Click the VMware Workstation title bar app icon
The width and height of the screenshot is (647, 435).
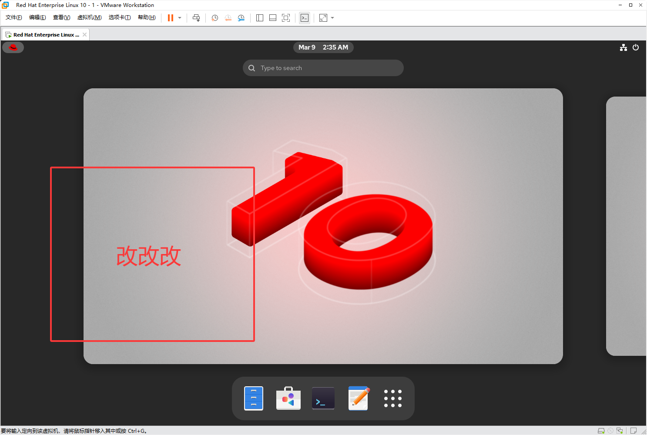pos(5,5)
